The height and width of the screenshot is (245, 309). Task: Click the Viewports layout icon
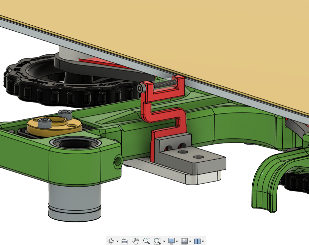197,241
